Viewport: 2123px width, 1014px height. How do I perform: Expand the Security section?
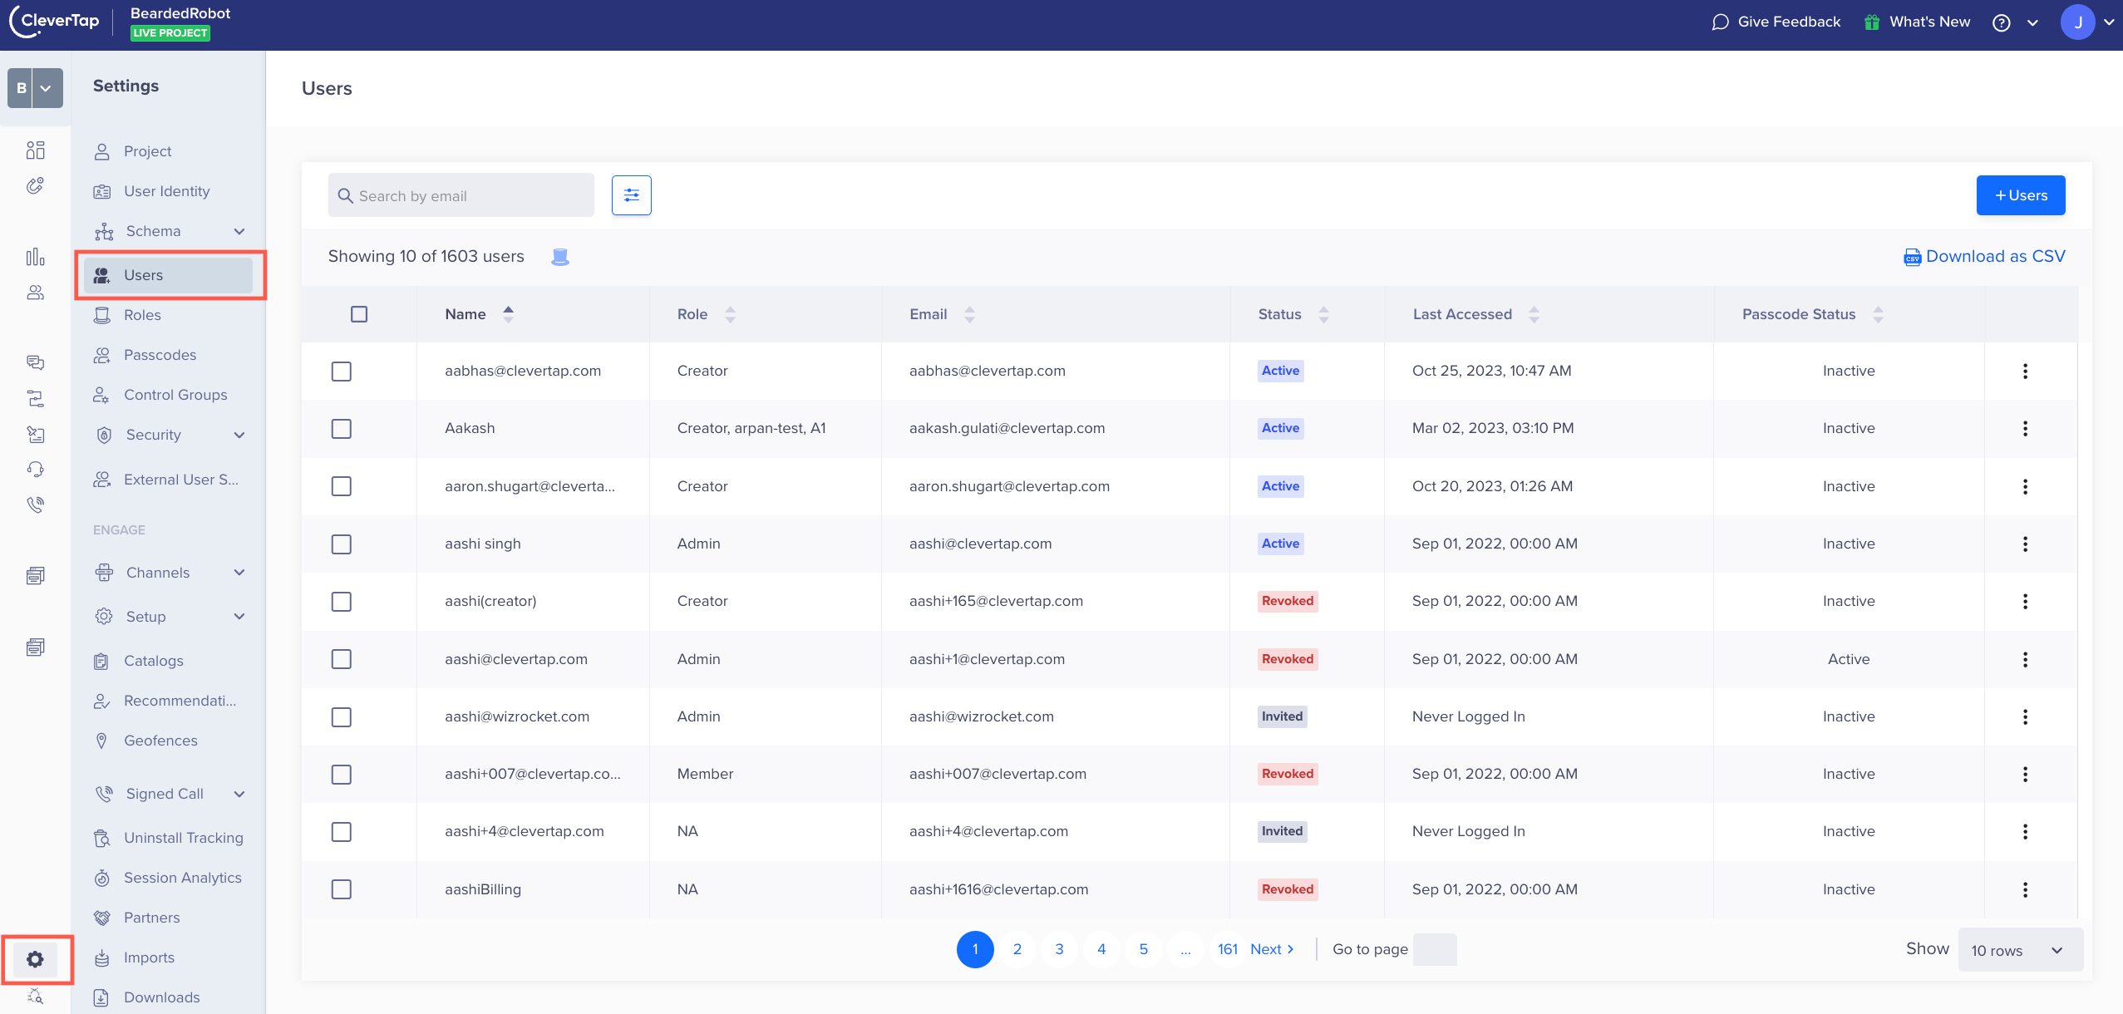click(239, 435)
